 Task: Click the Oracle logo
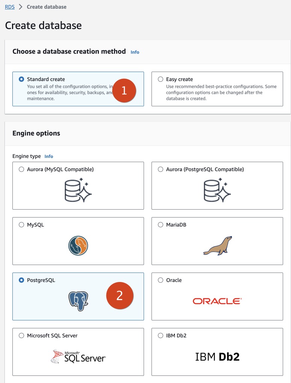pos(217,301)
